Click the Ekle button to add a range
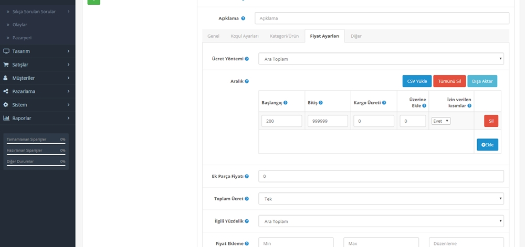525x247 pixels. (x=487, y=145)
